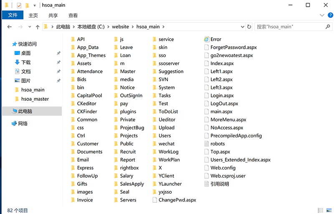The image size is (334, 214).
Task: Open quick access toolbar customize dropdown
Action: (x=35, y=5)
